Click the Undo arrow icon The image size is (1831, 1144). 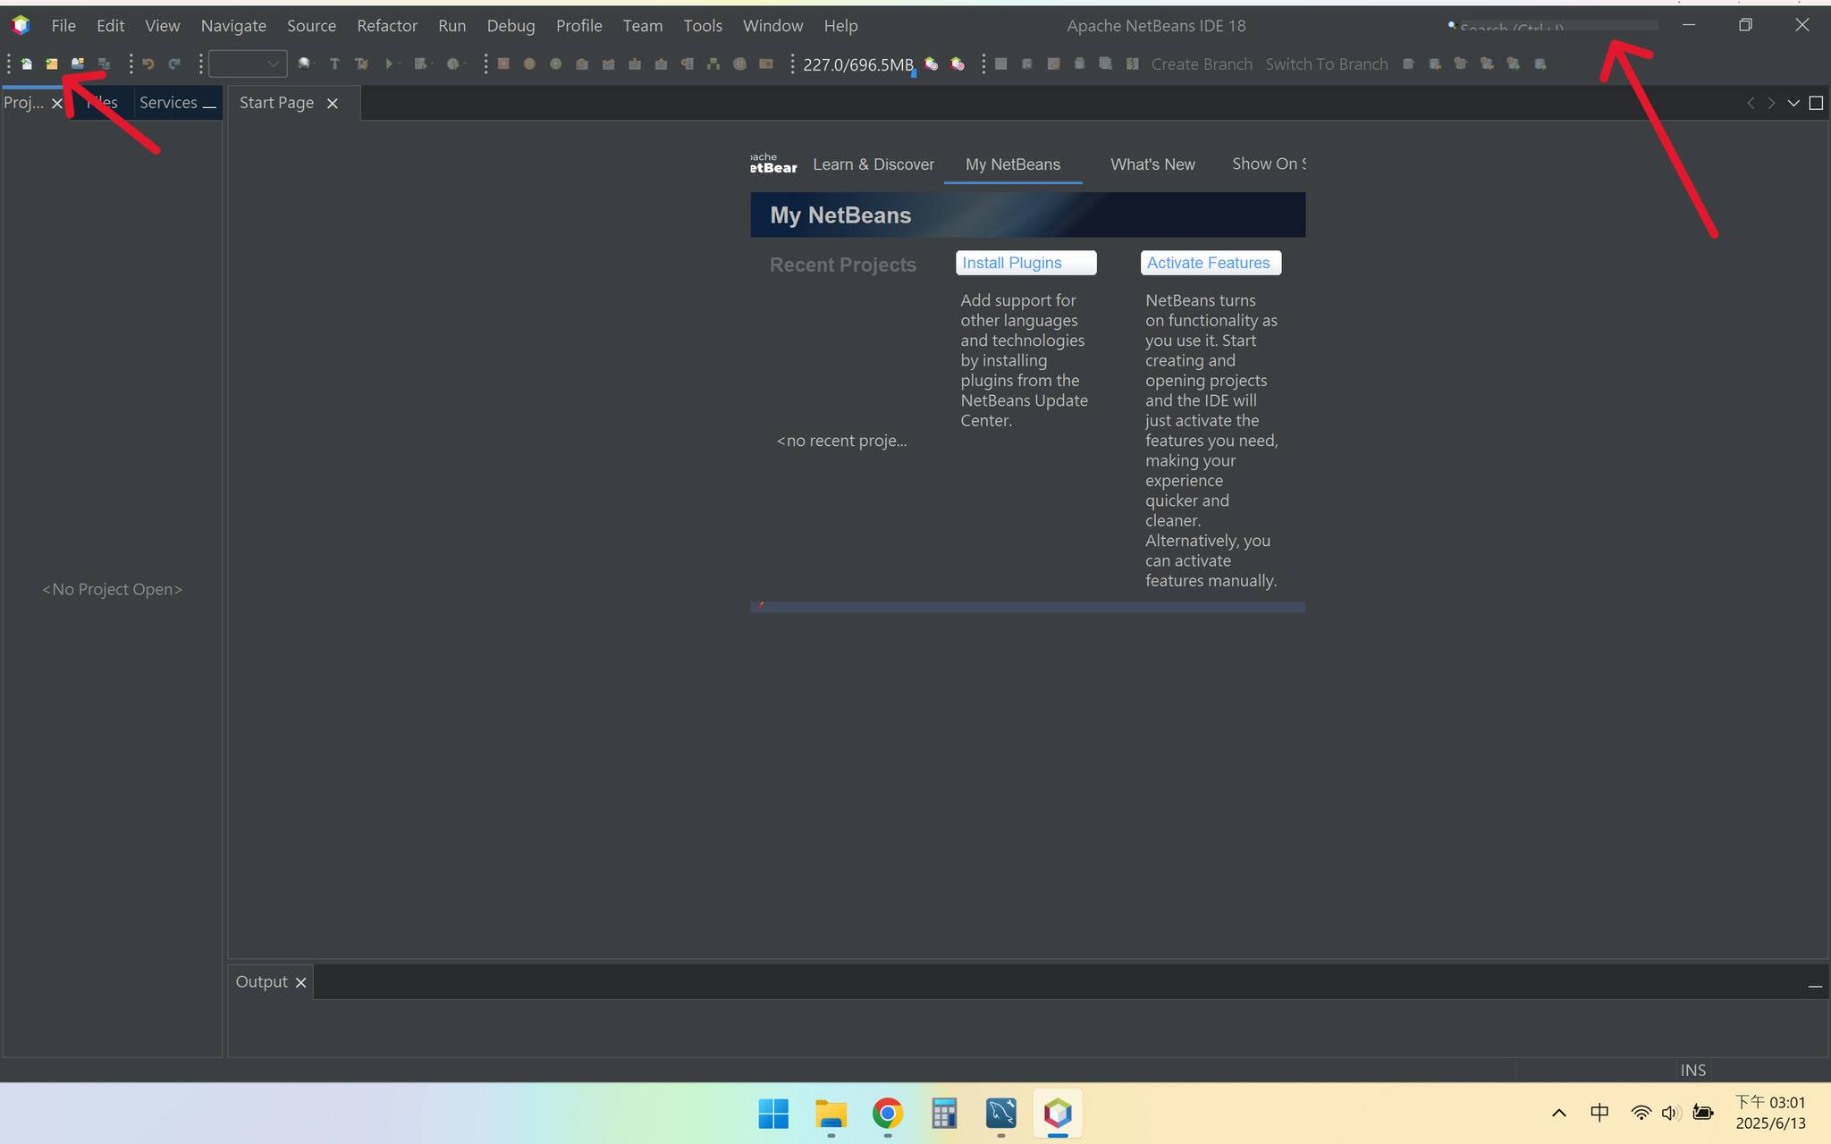(148, 64)
